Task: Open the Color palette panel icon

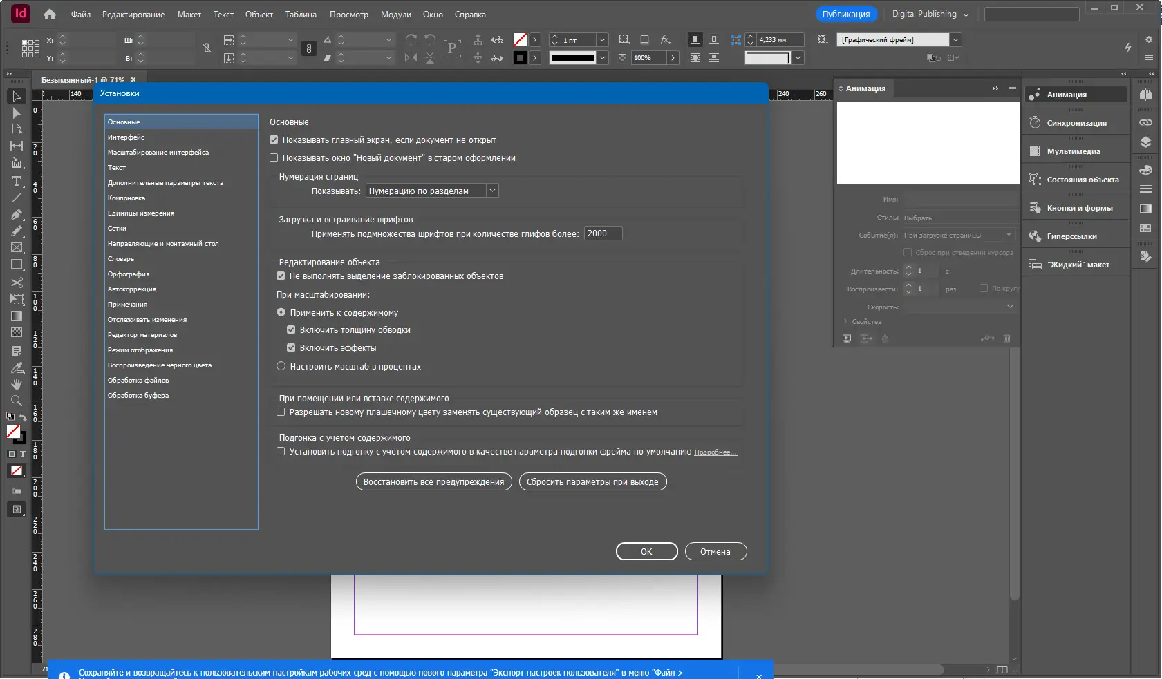Action: click(x=1145, y=170)
